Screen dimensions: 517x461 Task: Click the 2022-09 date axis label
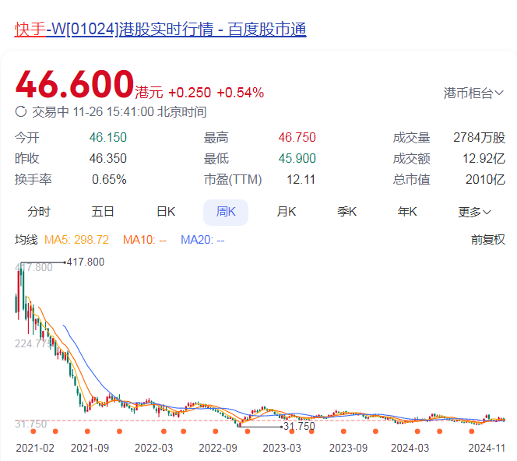(218, 448)
